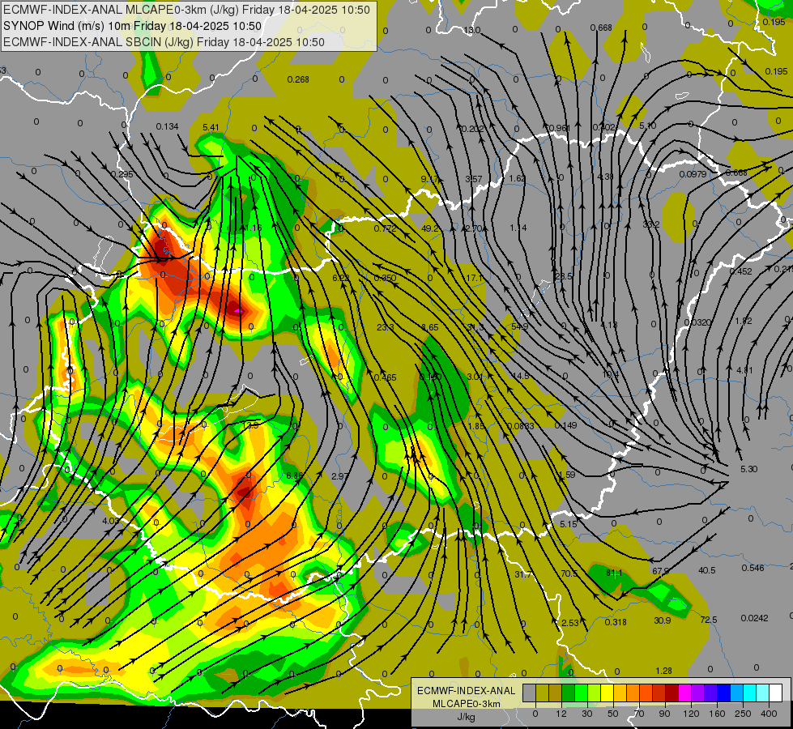The width and height of the screenshot is (793, 729).
Task: Click the SBCIN title line in header
Action: 164,42
